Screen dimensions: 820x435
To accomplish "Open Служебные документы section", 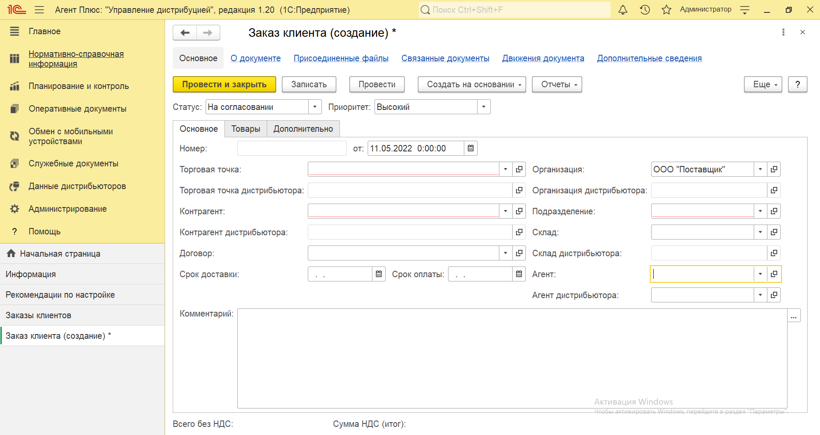I will click(82, 163).
